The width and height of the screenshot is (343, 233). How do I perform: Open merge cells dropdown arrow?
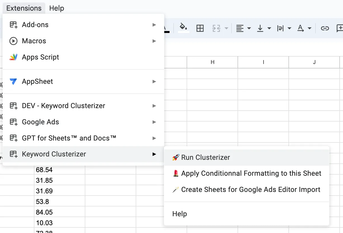(x=226, y=28)
